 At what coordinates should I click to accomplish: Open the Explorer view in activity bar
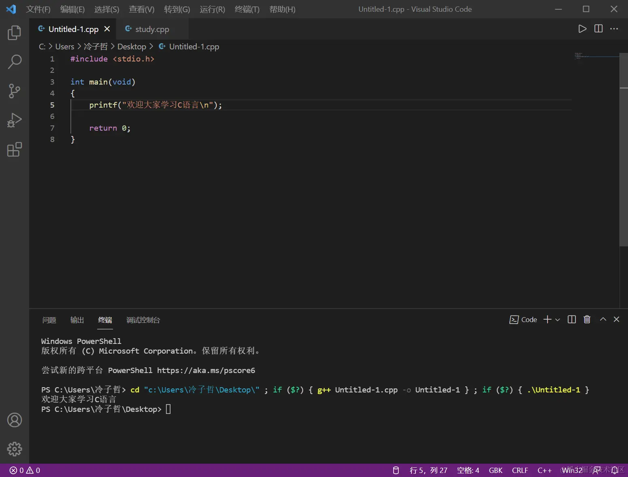pyautogui.click(x=15, y=33)
